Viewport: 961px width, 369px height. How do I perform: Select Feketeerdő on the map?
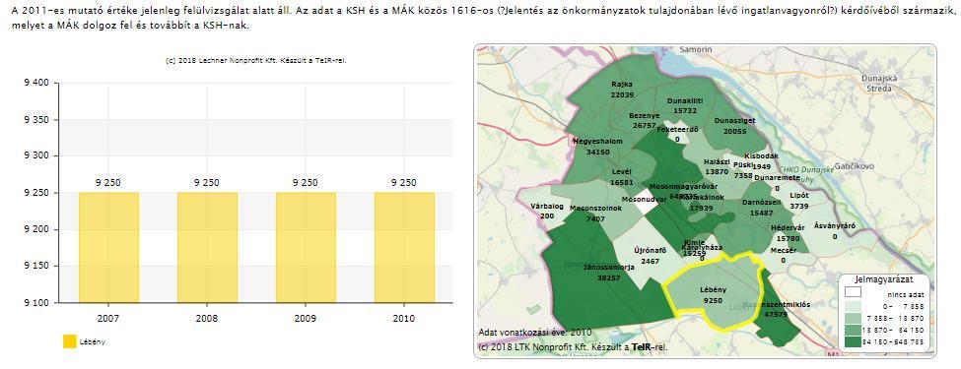677,134
